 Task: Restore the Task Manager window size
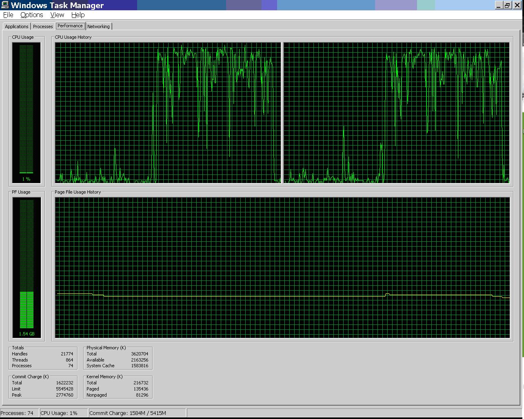click(507, 5)
